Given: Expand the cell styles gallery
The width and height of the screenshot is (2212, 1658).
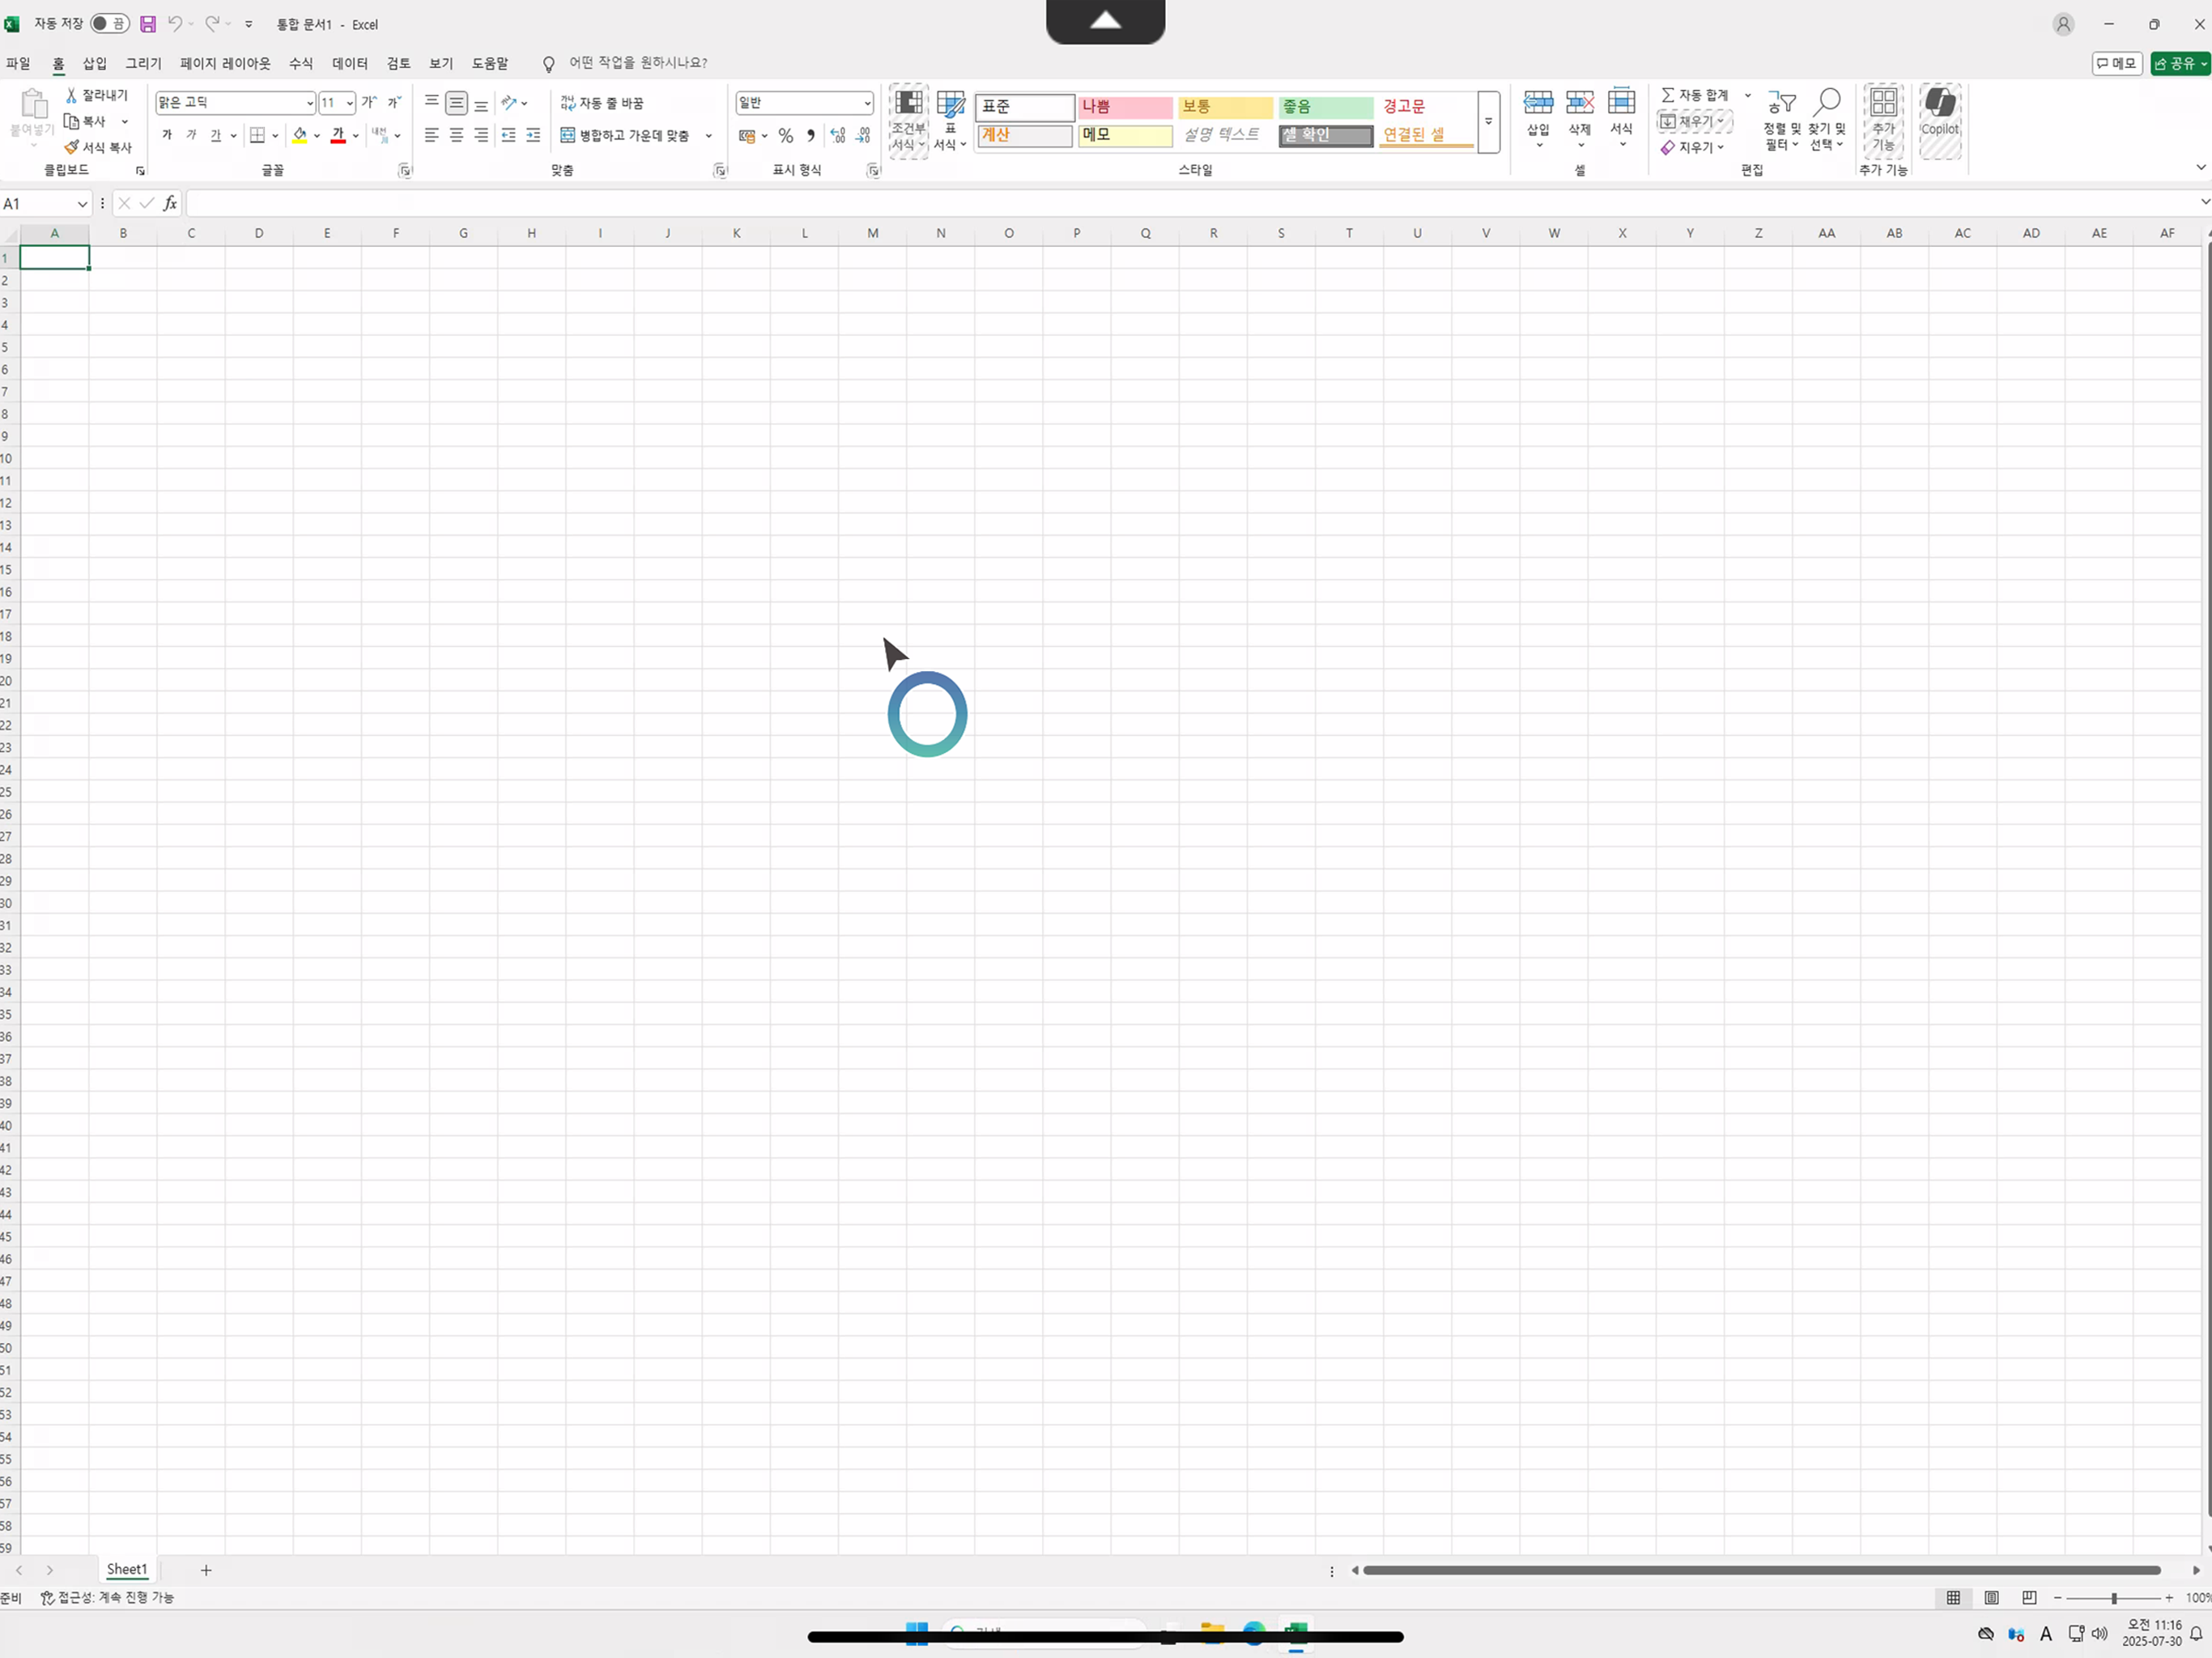Looking at the screenshot, I should coord(1488,121).
